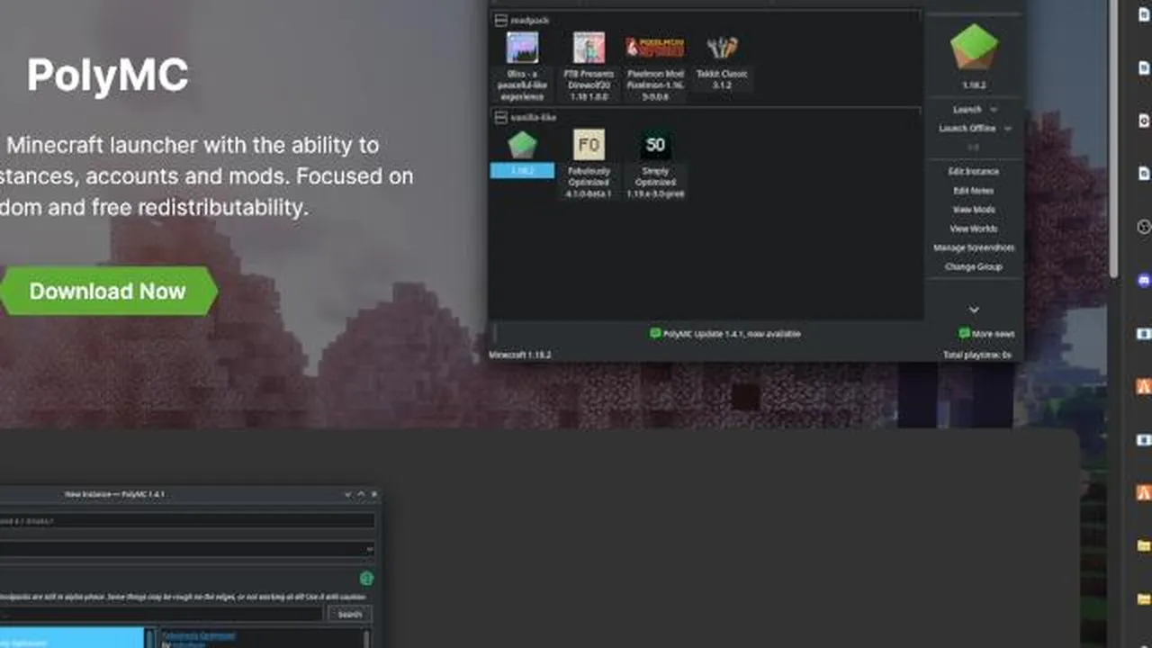Collapse the modpack group

coord(500,20)
